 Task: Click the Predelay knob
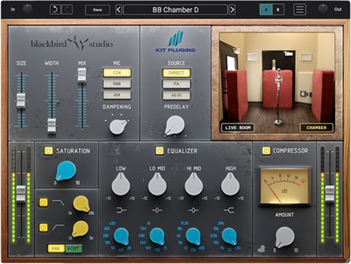175,125
